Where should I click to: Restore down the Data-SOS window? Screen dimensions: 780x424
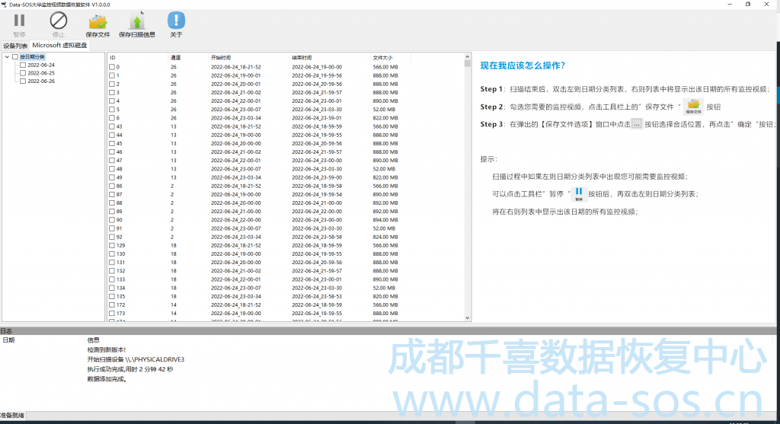tap(748, 4)
